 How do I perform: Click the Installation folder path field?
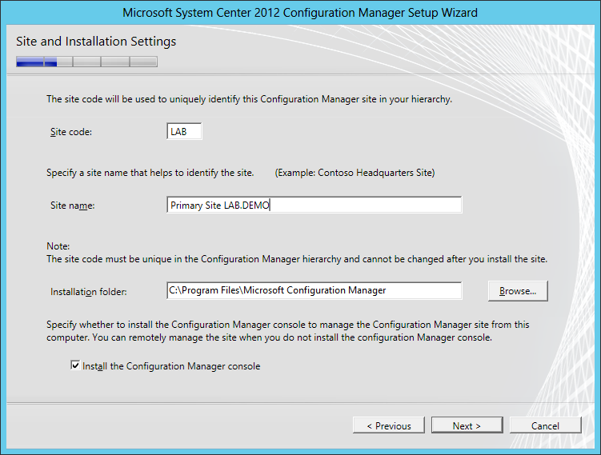tap(314, 290)
